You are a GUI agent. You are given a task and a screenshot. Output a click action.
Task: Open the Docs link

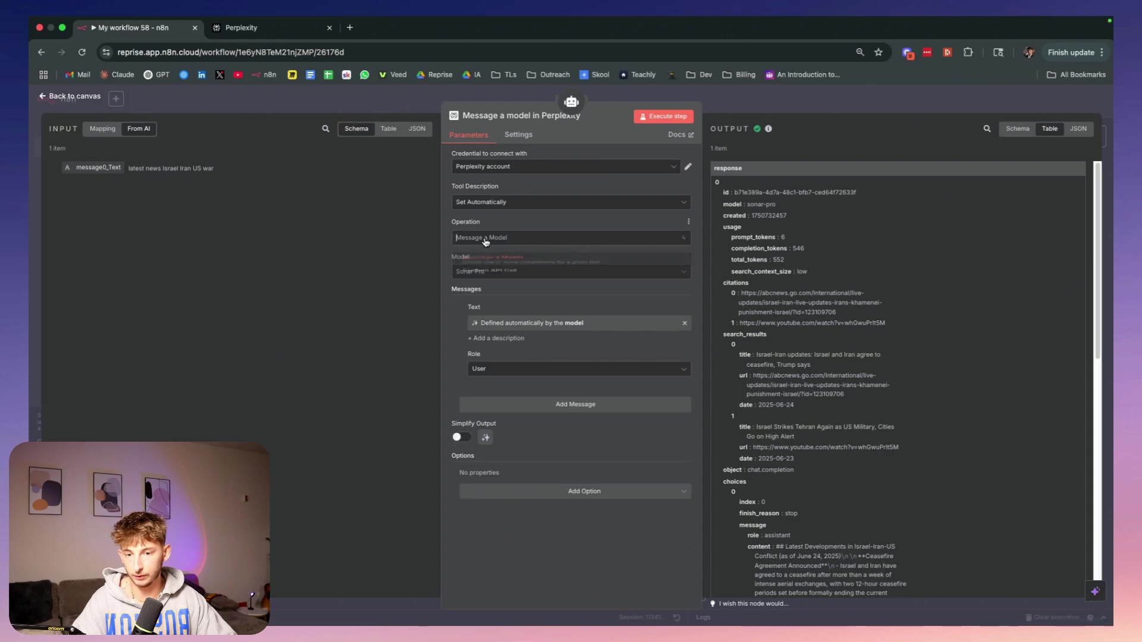680,135
